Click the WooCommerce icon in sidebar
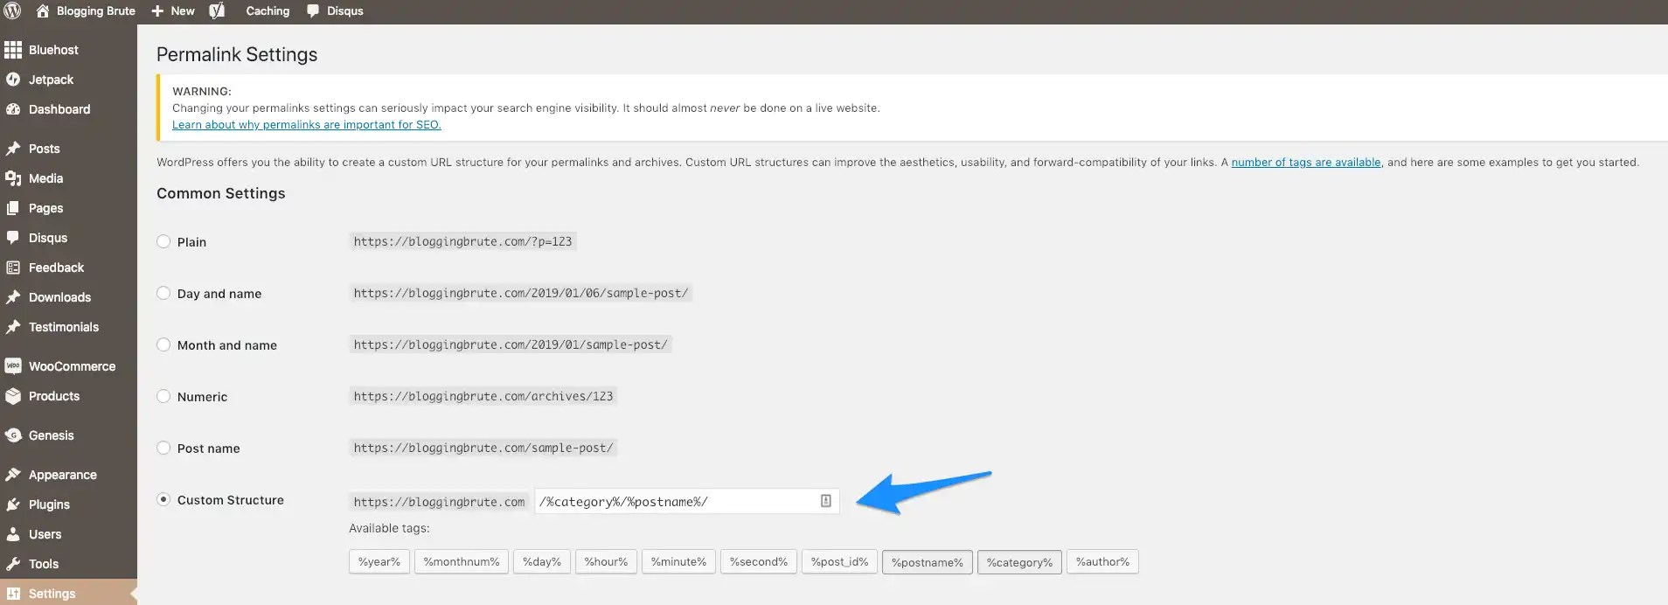Screen dimensions: 1668x605 pos(13,366)
